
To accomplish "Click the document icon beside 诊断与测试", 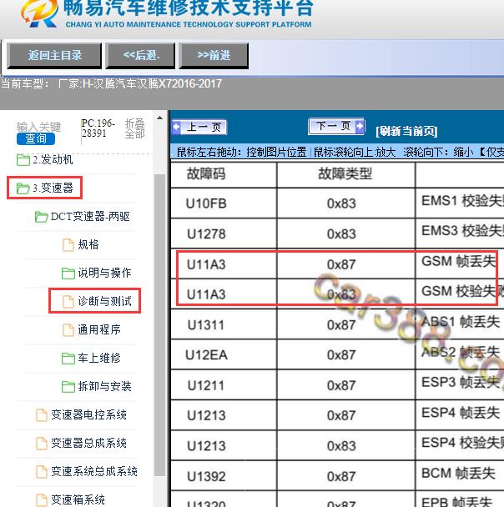I will [x=68, y=302].
